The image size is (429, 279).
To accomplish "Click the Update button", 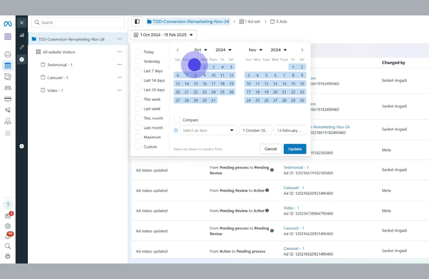I will [x=295, y=149].
